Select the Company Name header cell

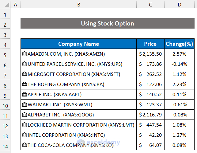point(79,44)
